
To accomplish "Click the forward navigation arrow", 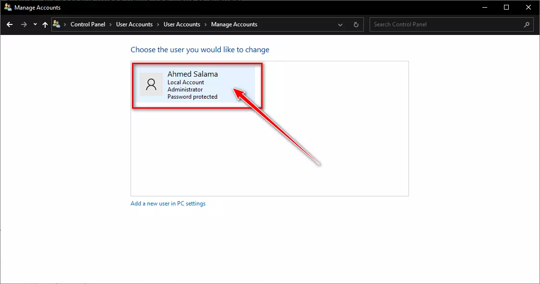I will [x=24, y=24].
